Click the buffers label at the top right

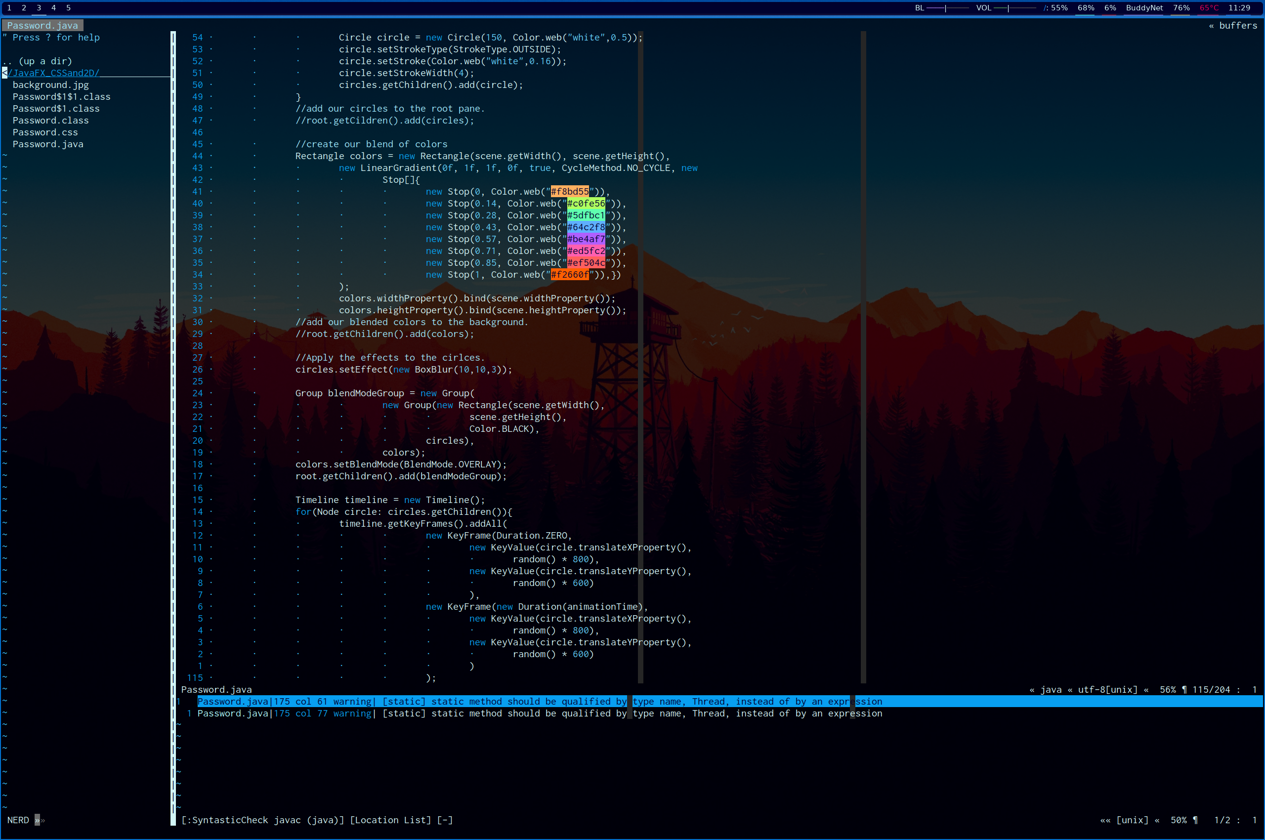[x=1237, y=25]
